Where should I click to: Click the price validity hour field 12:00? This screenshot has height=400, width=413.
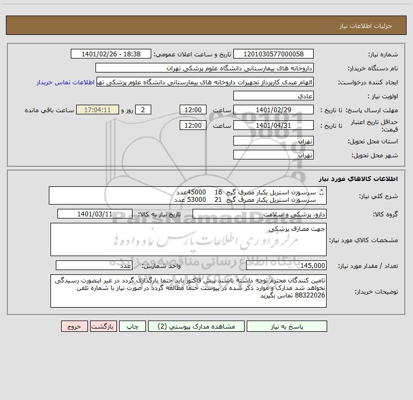[193, 125]
